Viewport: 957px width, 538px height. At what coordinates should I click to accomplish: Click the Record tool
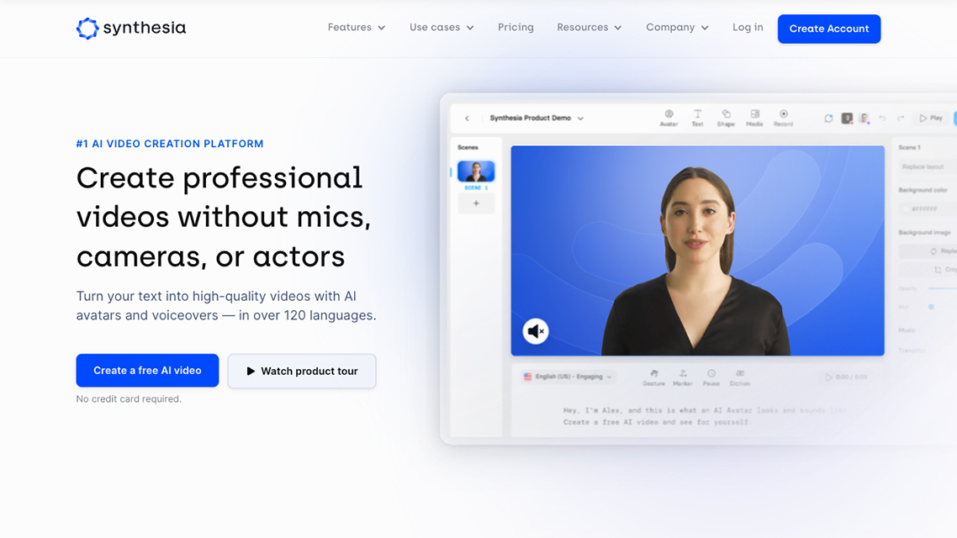tap(783, 118)
